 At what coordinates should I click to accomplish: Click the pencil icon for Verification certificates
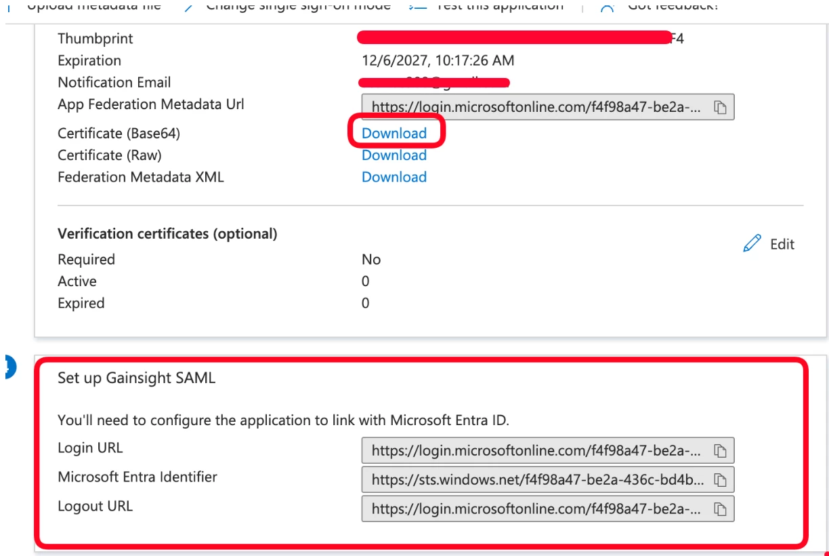[752, 244]
